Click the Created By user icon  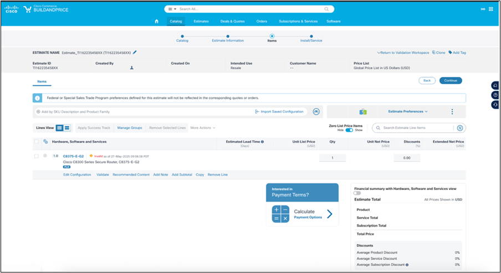(132, 68)
